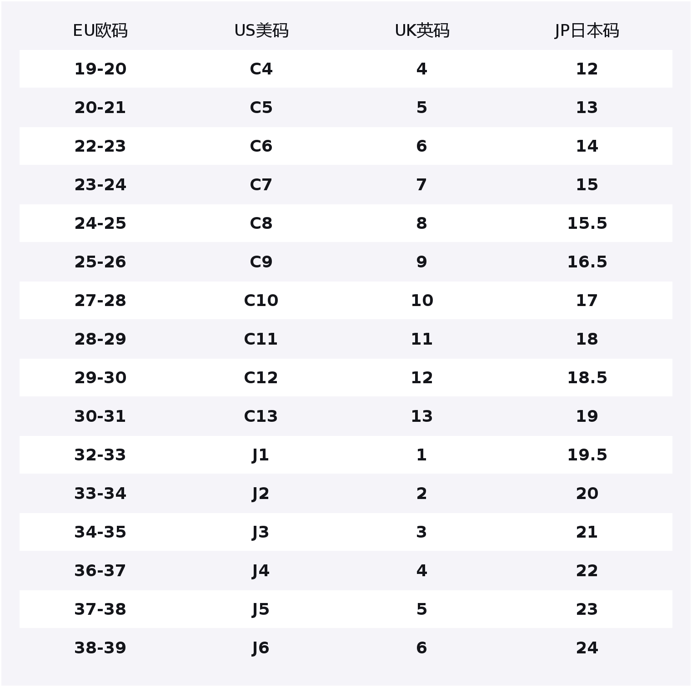The image size is (692, 687).
Task: Select the EU size 28-29 cell
Action: [x=100, y=339]
